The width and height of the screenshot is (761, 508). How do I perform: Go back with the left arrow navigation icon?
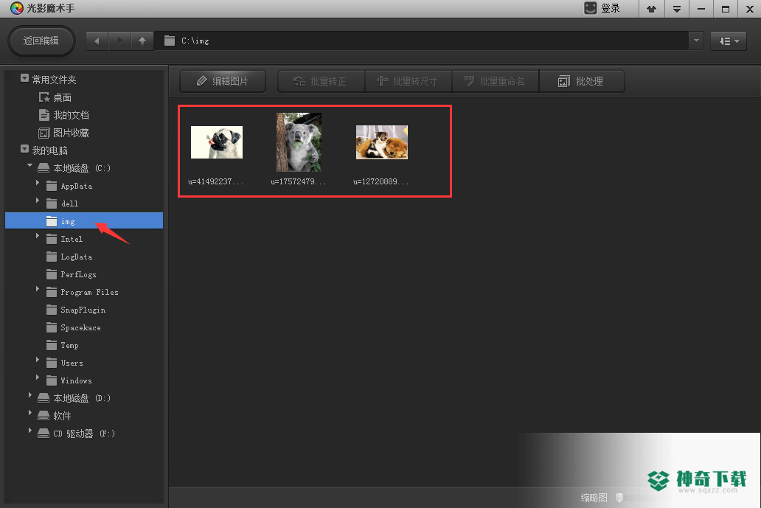[97, 41]
